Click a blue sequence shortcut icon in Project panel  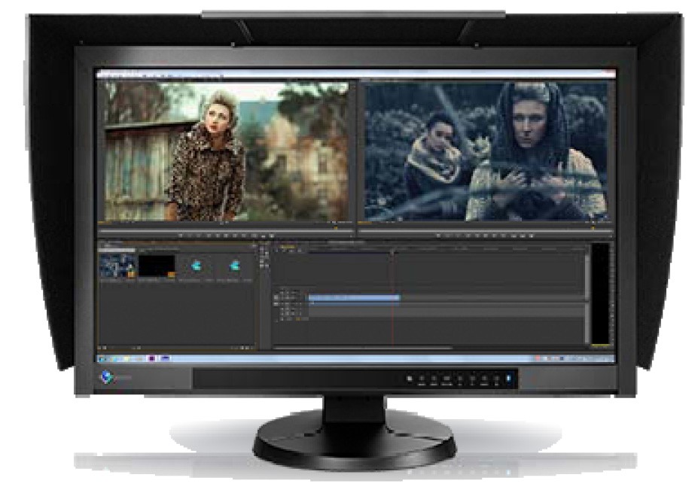[197, 265]
